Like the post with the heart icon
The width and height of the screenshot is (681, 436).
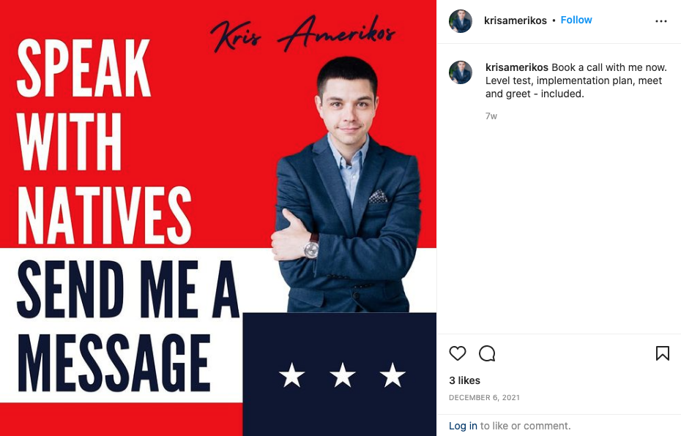(458, 353)
